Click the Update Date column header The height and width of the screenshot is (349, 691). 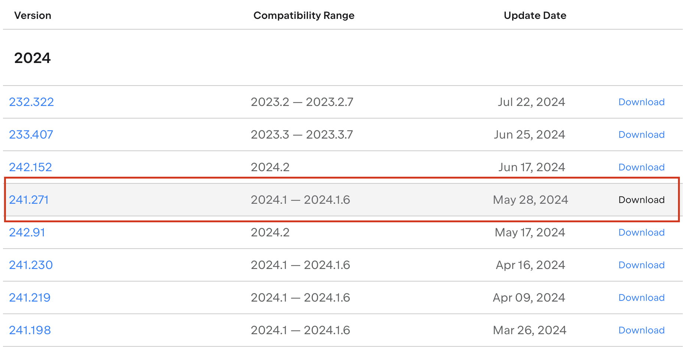click(x=535, y=16)
